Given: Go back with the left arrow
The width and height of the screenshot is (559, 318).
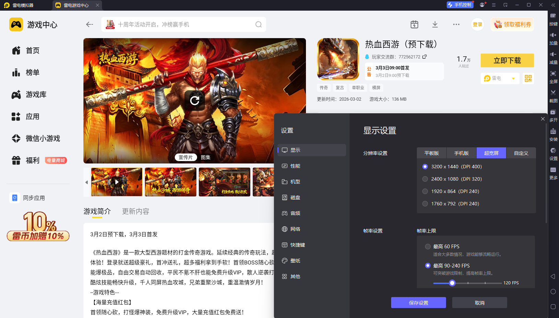Looking at the screenshot, I should (x=90, y=24).
